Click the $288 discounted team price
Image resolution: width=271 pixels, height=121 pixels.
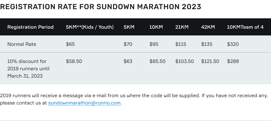coord(233,61)
